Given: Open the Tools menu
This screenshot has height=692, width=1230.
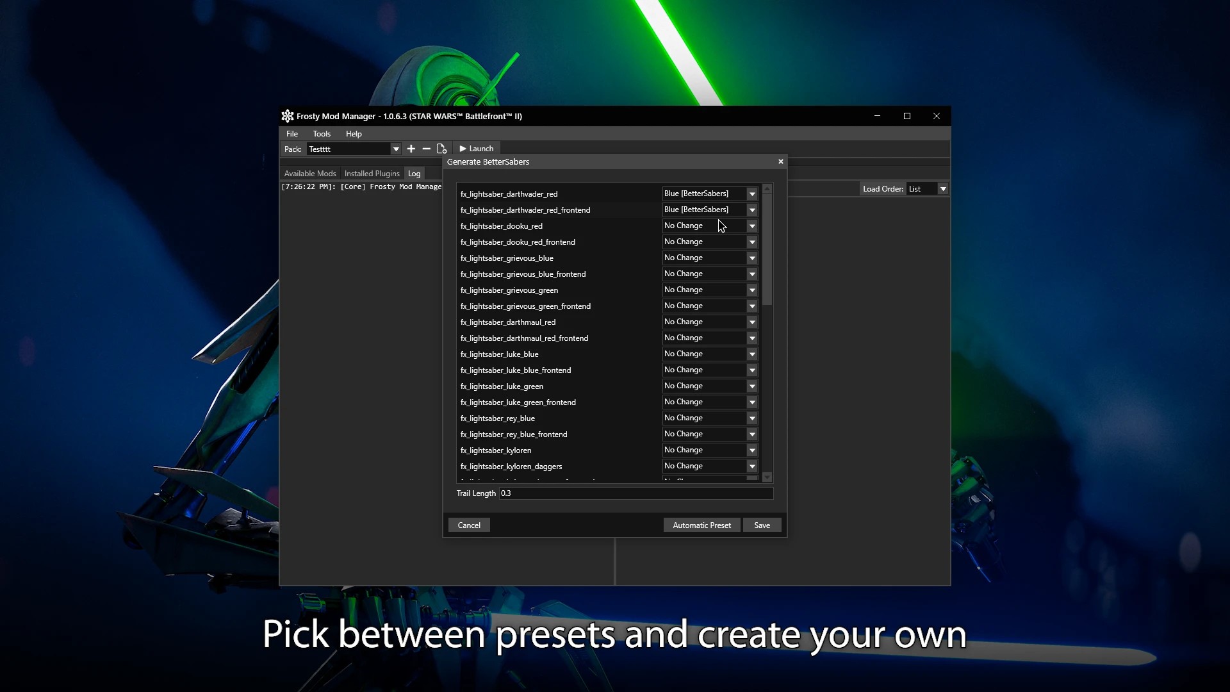Looking at the screenshot, I should [322, 134].
